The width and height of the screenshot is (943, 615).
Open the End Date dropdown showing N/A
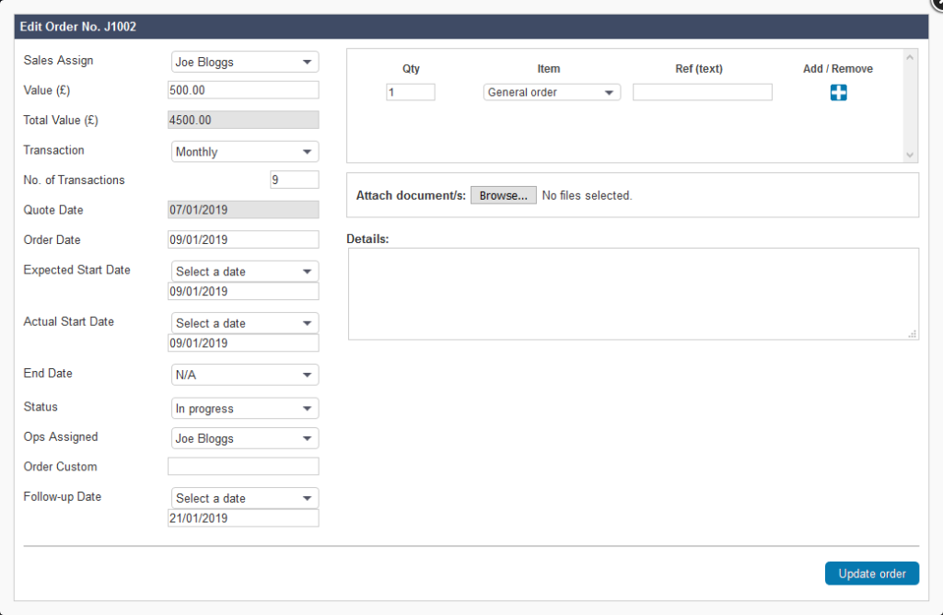243,374
